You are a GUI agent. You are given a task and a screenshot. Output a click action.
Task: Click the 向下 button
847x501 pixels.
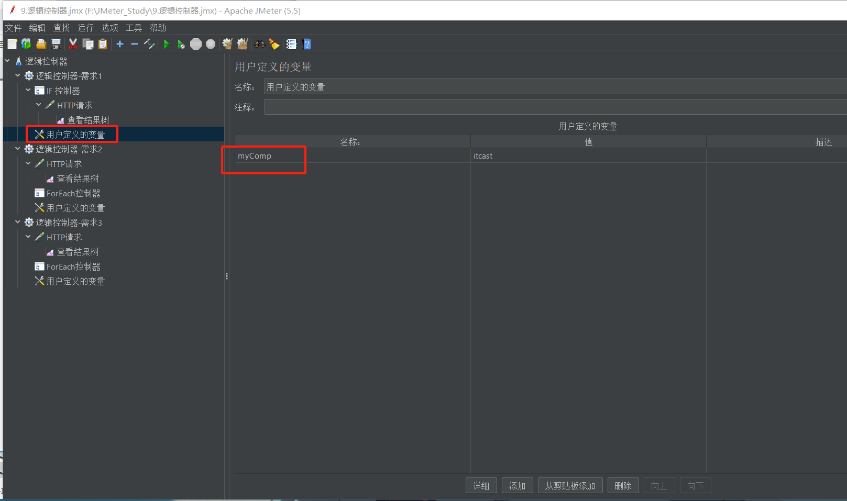point(696,486)
